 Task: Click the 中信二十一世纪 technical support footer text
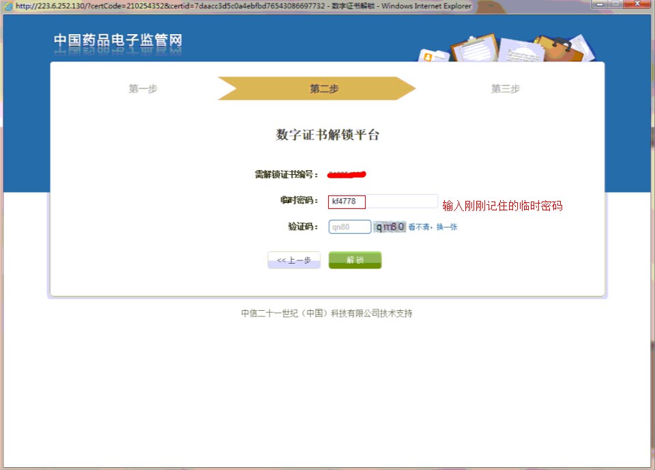[x=326, y=314]
